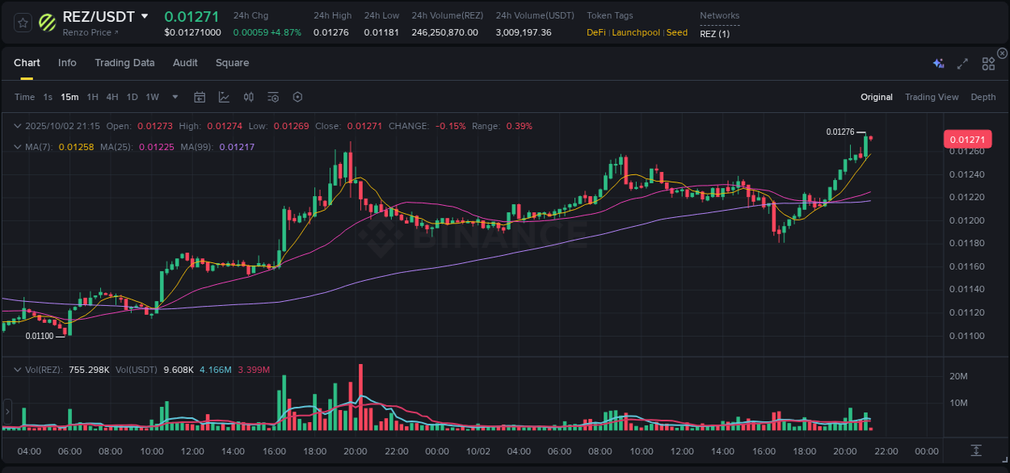
Task: Expand chart using fullscreen arrows icon
Action: [x=962, y=63]
